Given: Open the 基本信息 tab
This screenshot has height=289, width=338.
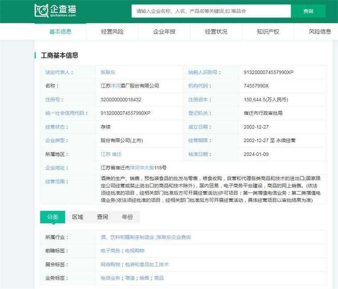Looking at the screenshot, I should (60, 32).
